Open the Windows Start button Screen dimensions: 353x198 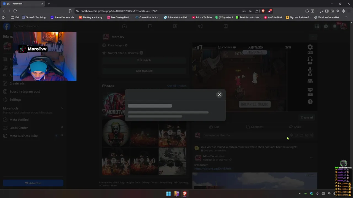(x=168, y=194)
